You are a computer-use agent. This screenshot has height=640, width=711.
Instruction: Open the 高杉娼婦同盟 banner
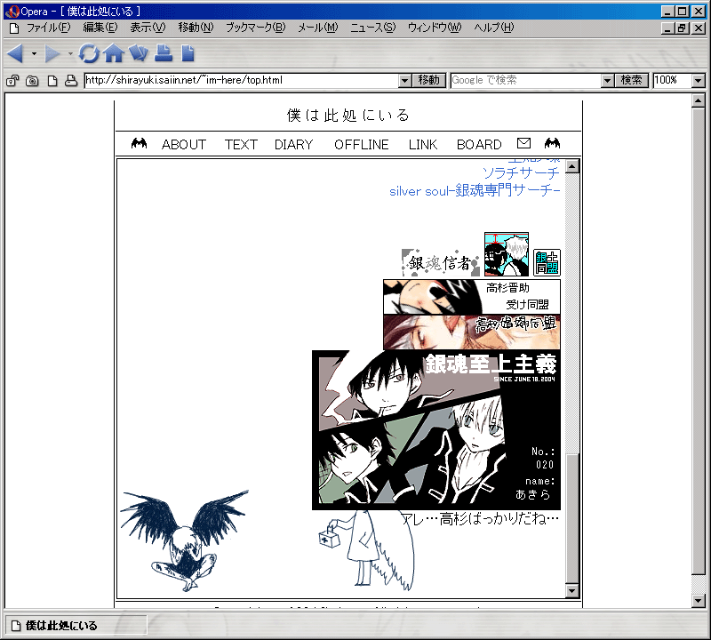472,332
